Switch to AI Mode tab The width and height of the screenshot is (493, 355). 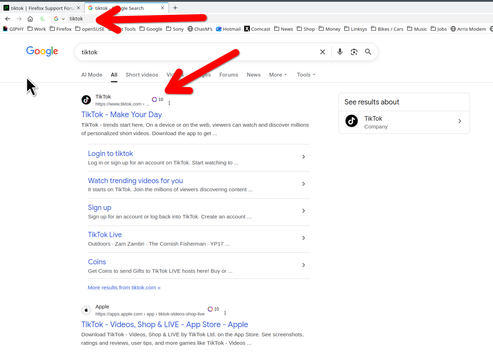pos(92,75)
